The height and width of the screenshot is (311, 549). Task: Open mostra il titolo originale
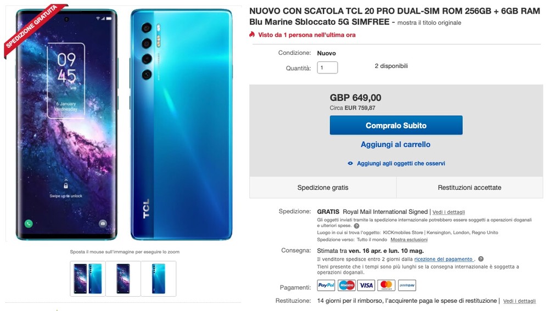[x=429, y=22]
